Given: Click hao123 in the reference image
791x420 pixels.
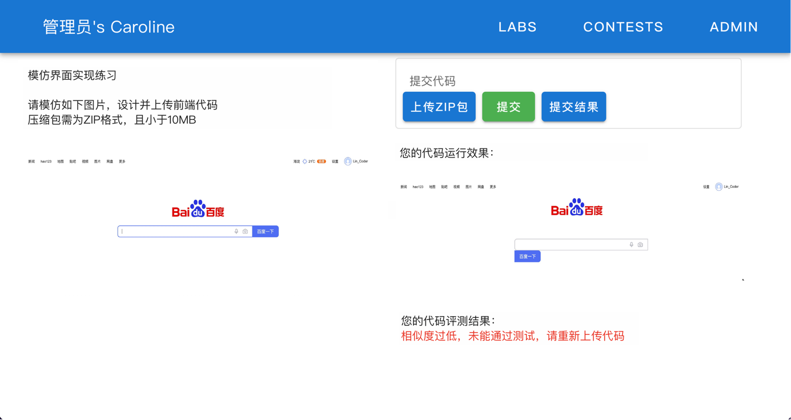Looking at the screenshot, I should (x=46, y=161).
